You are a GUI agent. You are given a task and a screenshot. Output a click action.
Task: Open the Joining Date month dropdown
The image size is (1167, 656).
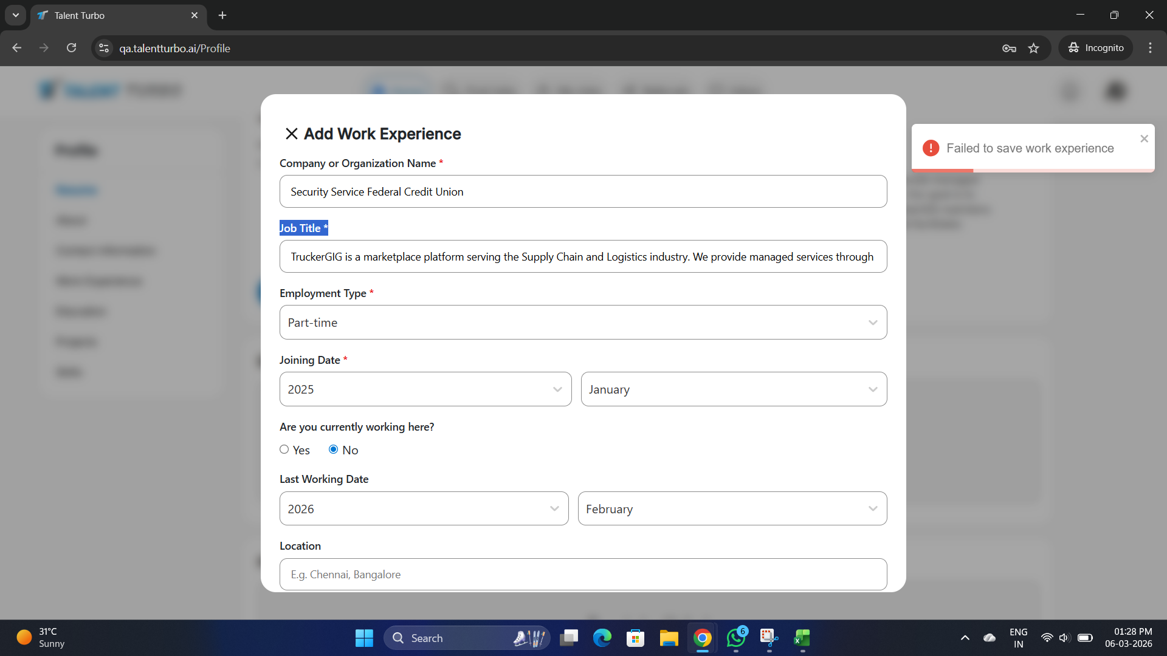(x=734, y=389)
